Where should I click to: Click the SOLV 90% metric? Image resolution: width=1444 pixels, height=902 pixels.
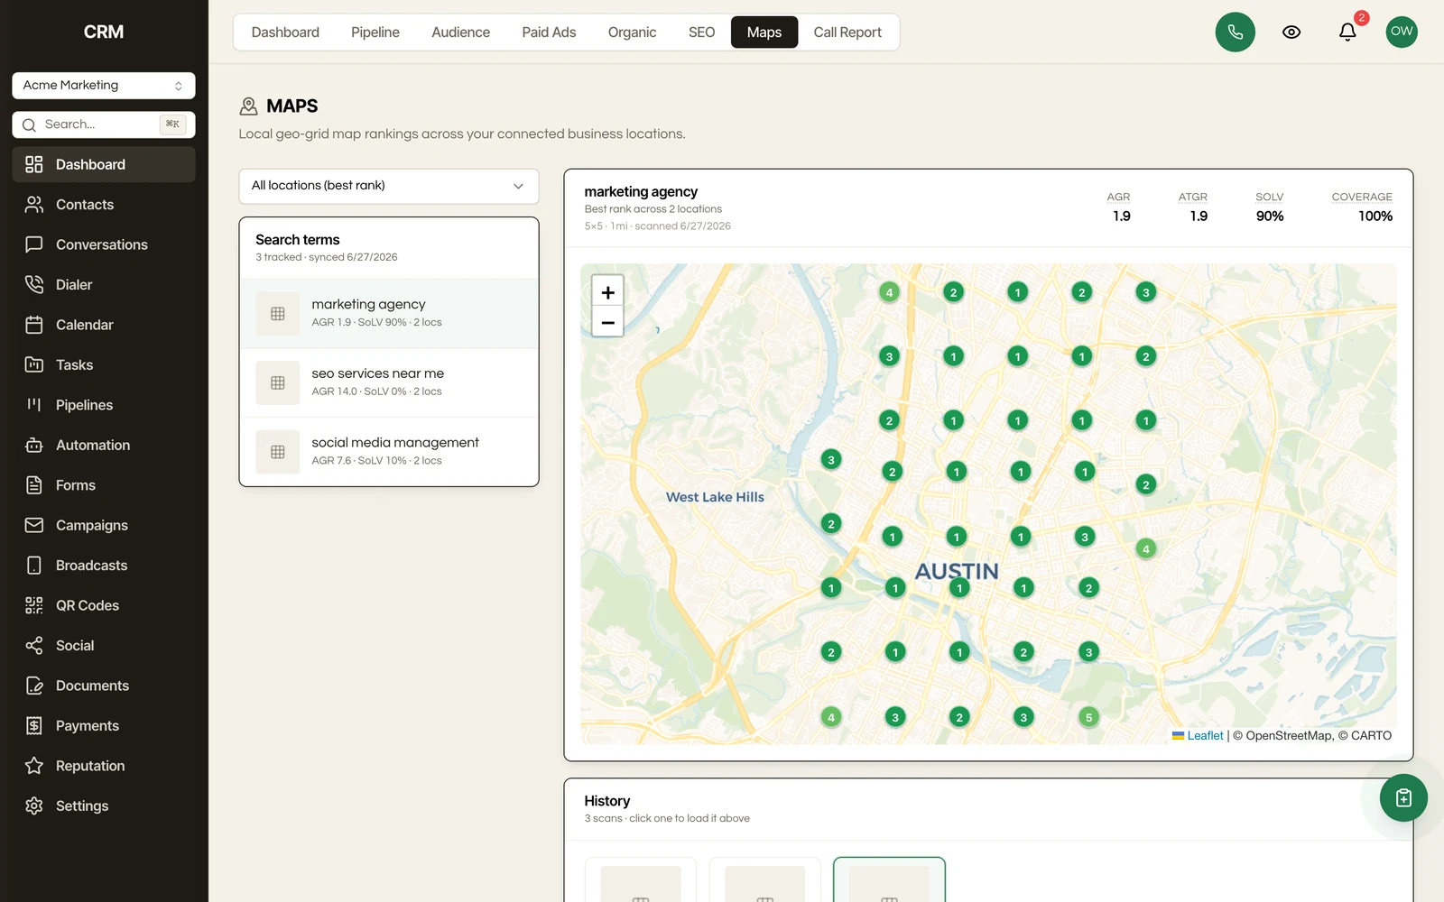pos(1270,207)
